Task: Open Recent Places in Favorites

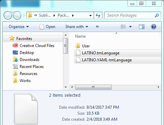Action: coord(32,67)
